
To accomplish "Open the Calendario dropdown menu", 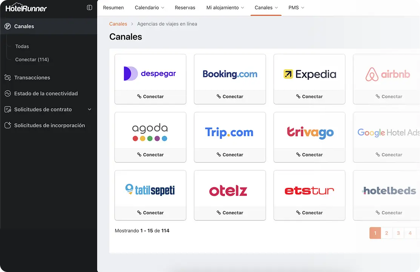I will pos(149,8).
